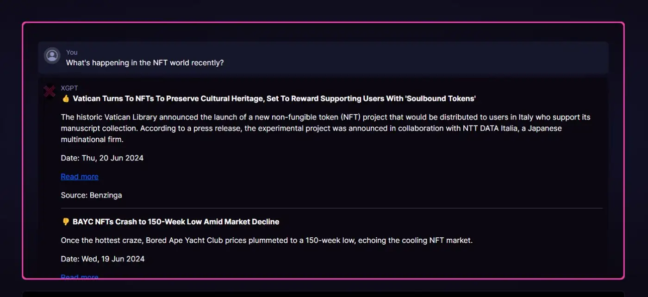Click the date Wed, 19 Jun 2024
The image size is (648, 297).
pos(102,259)
